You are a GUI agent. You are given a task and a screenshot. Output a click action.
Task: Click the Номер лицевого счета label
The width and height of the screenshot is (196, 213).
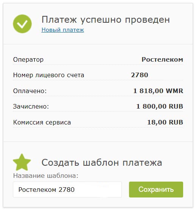click(x=48, y=75)
